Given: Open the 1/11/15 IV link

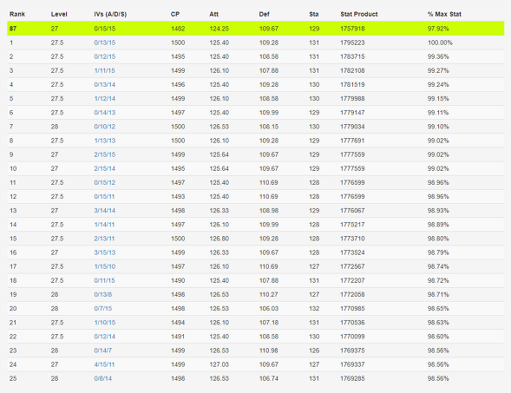Looking at the screenshot, I should [105, 71].
